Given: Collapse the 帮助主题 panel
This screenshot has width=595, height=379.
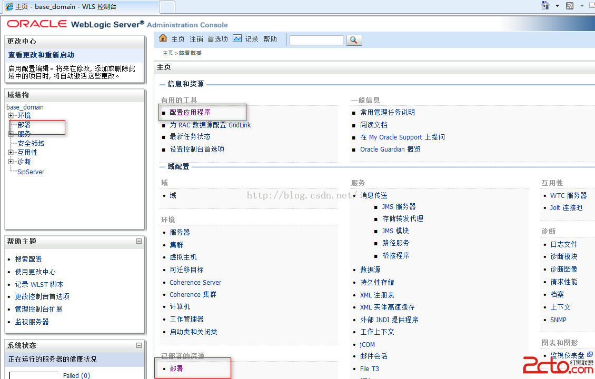Looking at the screenshot, I should point(139,241).
